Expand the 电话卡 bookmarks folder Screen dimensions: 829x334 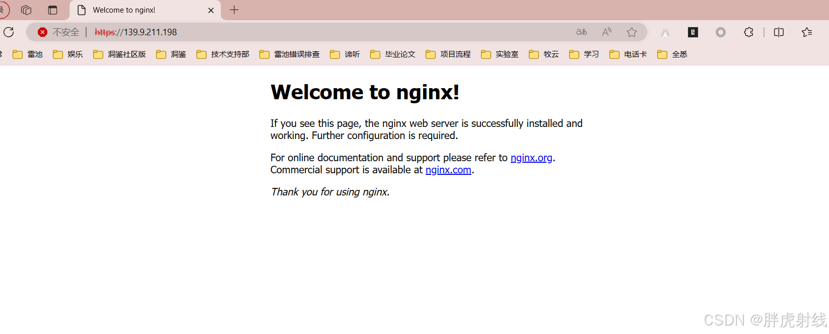tap(628, 54)
